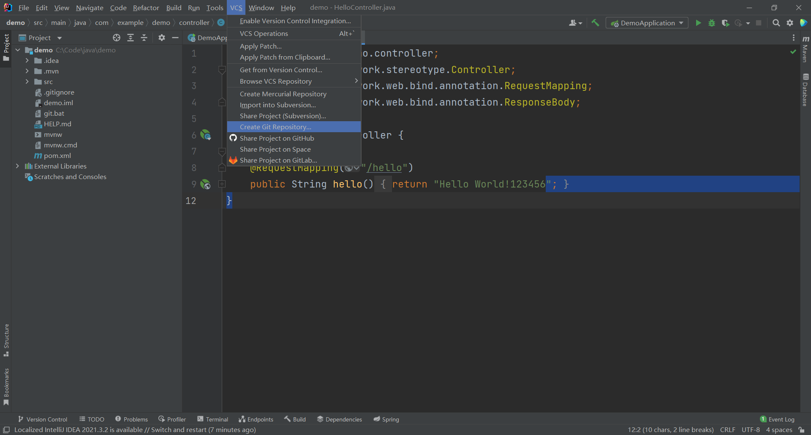Click the Debug bug icon
The image size is (811, 435).
click(712, 23)
